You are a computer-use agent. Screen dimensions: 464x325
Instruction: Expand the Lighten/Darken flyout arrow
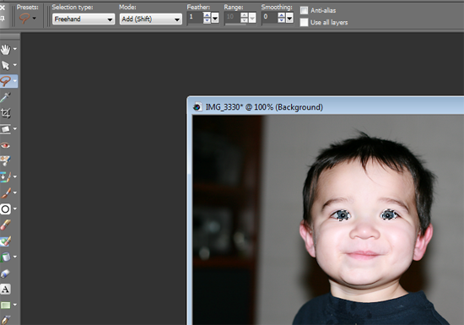coord(15,209)
